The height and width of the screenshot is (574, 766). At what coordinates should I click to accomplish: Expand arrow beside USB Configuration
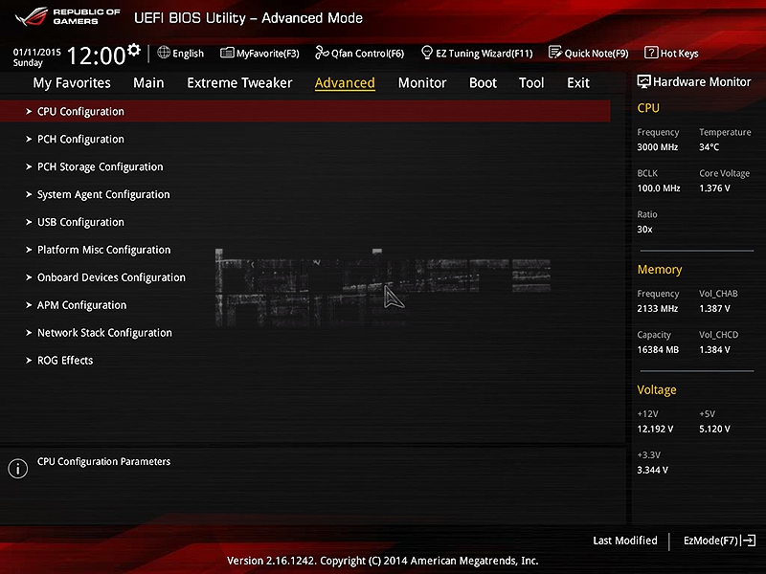pos(29,222)
